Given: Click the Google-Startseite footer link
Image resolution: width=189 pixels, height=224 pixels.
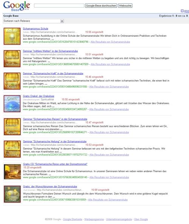Looking at the screenshot, I should 73,219.
